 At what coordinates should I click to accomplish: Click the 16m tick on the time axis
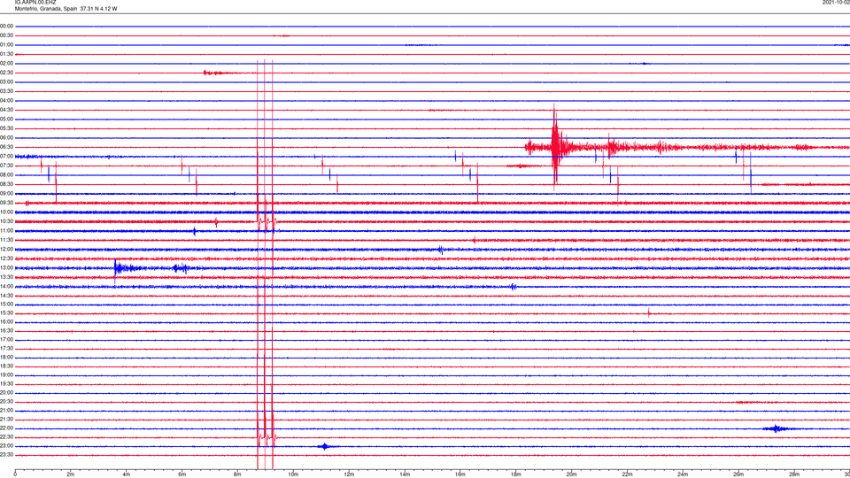[x=460, y=474]
